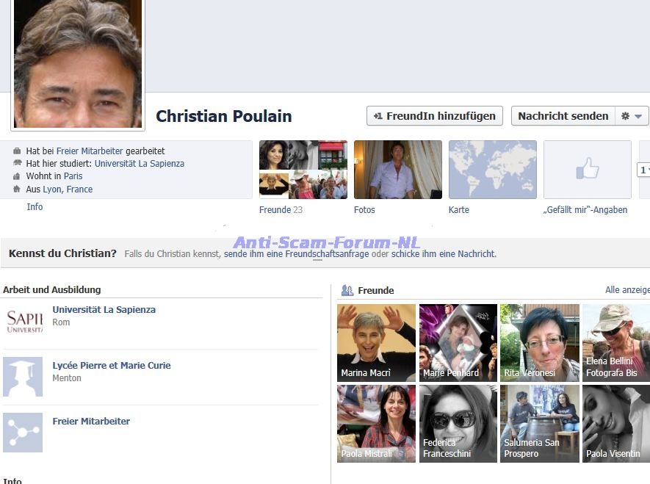Open the Karte world map tile
This screenshot has width=650, height=484.
492,170
